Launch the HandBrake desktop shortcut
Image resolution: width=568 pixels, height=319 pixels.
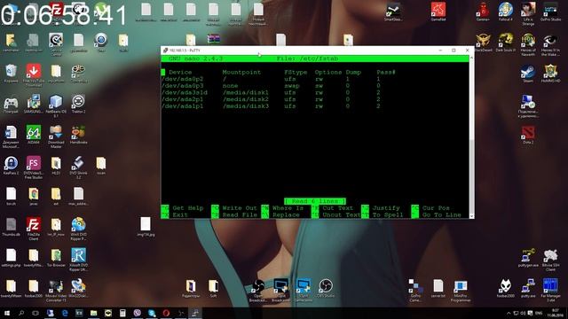click(x=78, y=135)
